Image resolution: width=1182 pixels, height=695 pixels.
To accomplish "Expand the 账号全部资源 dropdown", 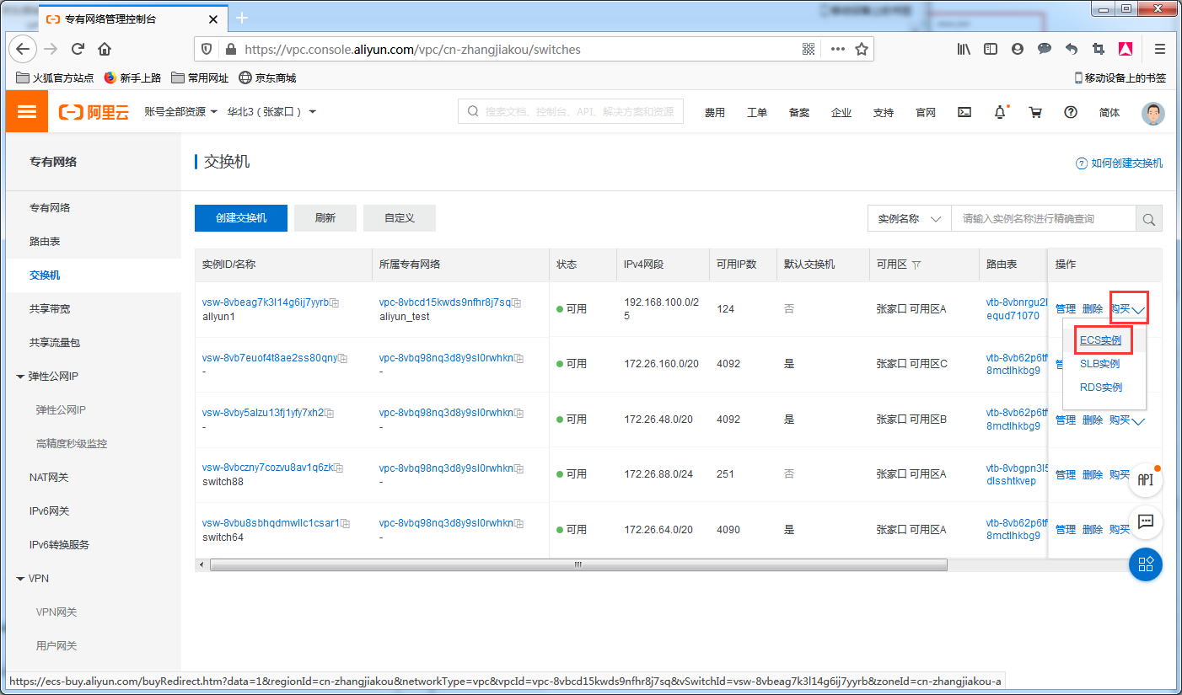I will (x=180, y=112).
